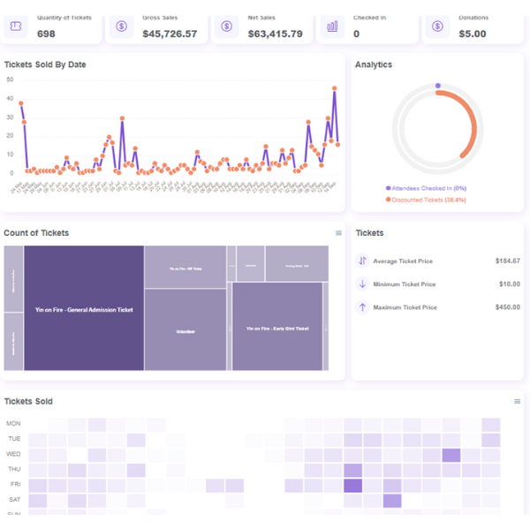This screenshot has height=530, width=530.
Task: Click the ticket icon beside Quantity of Tickets
Action: click(x=16, y=26)
